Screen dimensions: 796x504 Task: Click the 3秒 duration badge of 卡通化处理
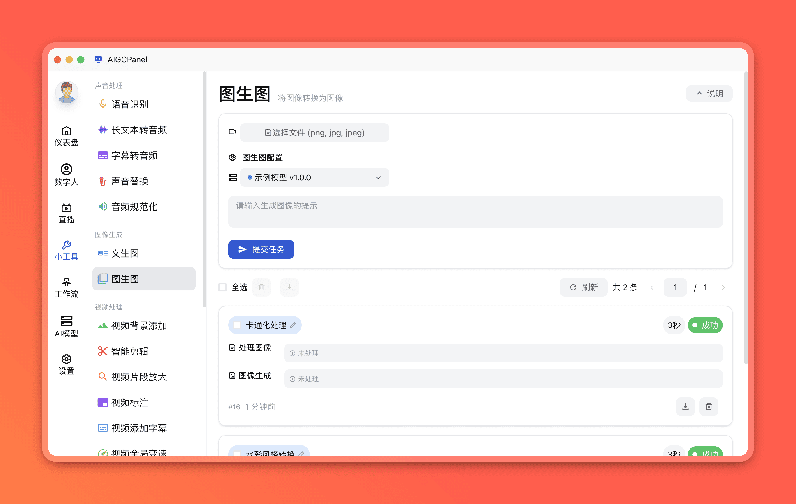click(x=674, y=325)
